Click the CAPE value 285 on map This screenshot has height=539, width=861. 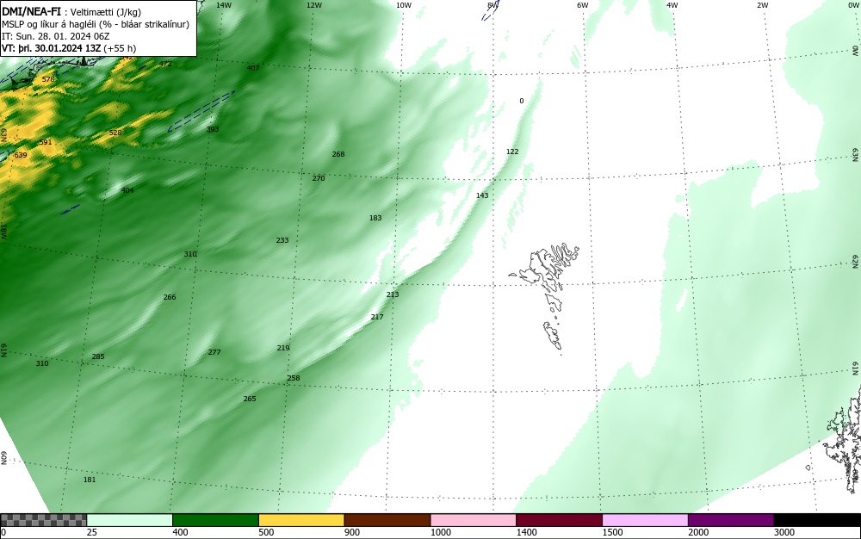click(x=98, y=356)
